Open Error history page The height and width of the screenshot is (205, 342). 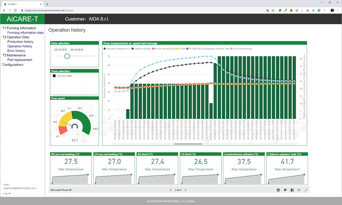(x=16, y=51)
